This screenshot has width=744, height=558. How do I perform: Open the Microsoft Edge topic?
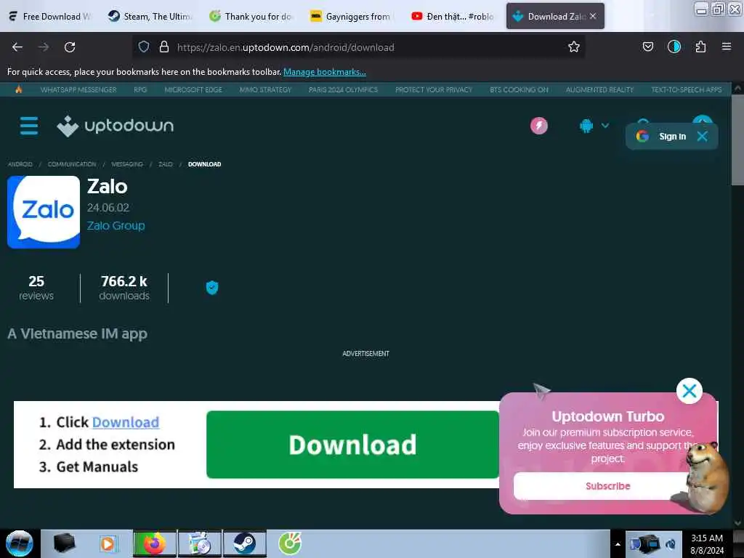click(x=193, y=89)
